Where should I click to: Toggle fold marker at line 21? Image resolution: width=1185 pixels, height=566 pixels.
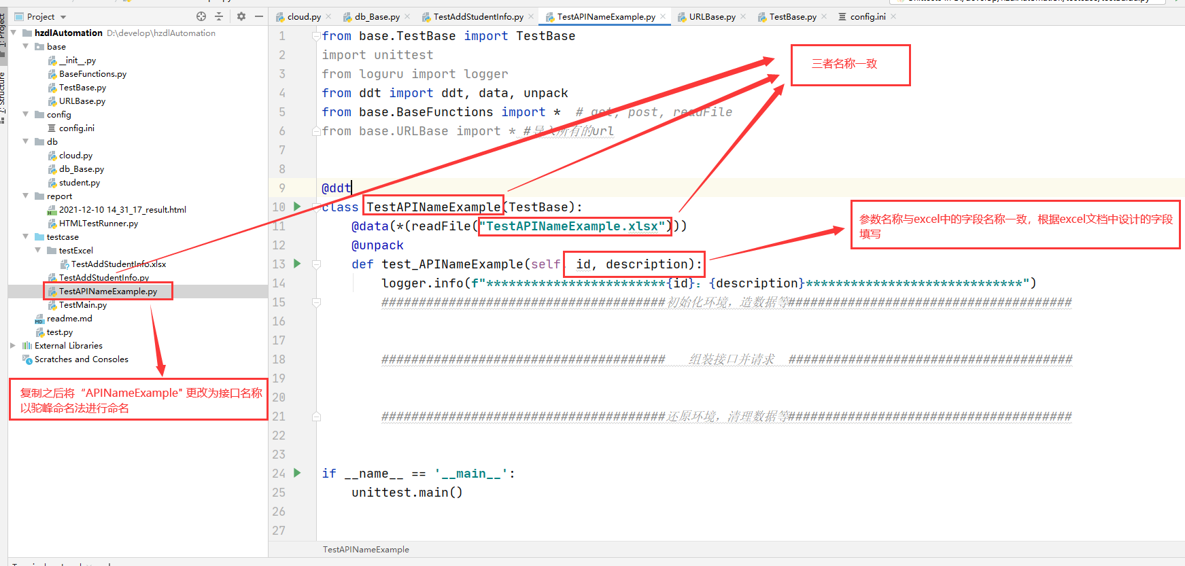(x=316, y=417)
